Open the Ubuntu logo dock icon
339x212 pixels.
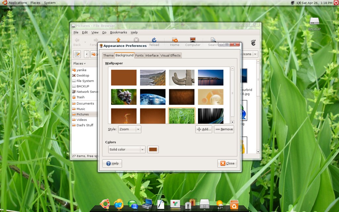point(105,204)
